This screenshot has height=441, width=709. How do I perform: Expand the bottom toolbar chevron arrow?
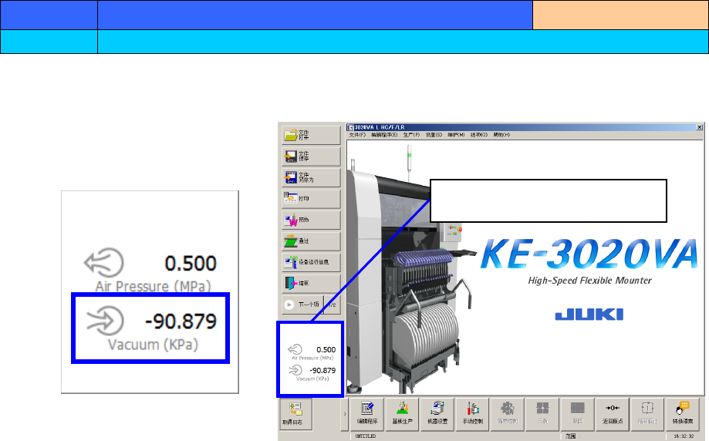345,414
